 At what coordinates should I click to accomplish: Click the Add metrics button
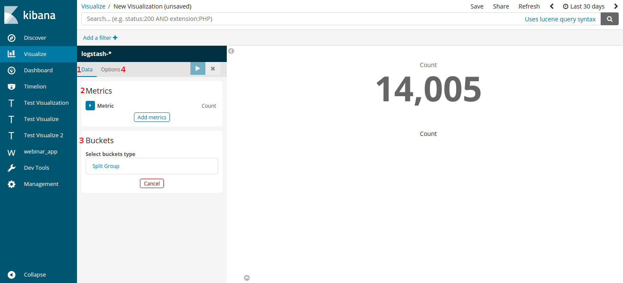pos(152,117)
